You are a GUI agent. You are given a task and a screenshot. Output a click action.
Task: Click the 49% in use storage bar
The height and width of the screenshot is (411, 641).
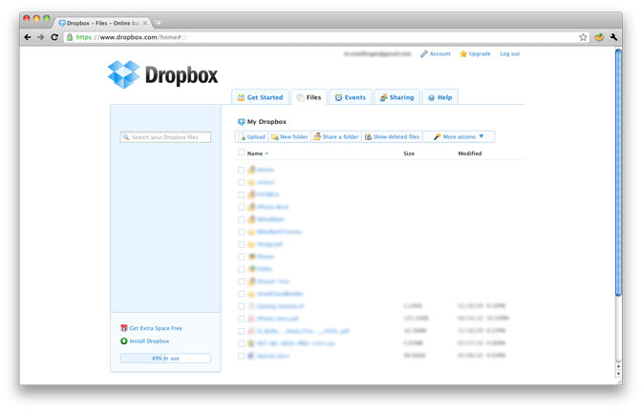click(165, 359)
